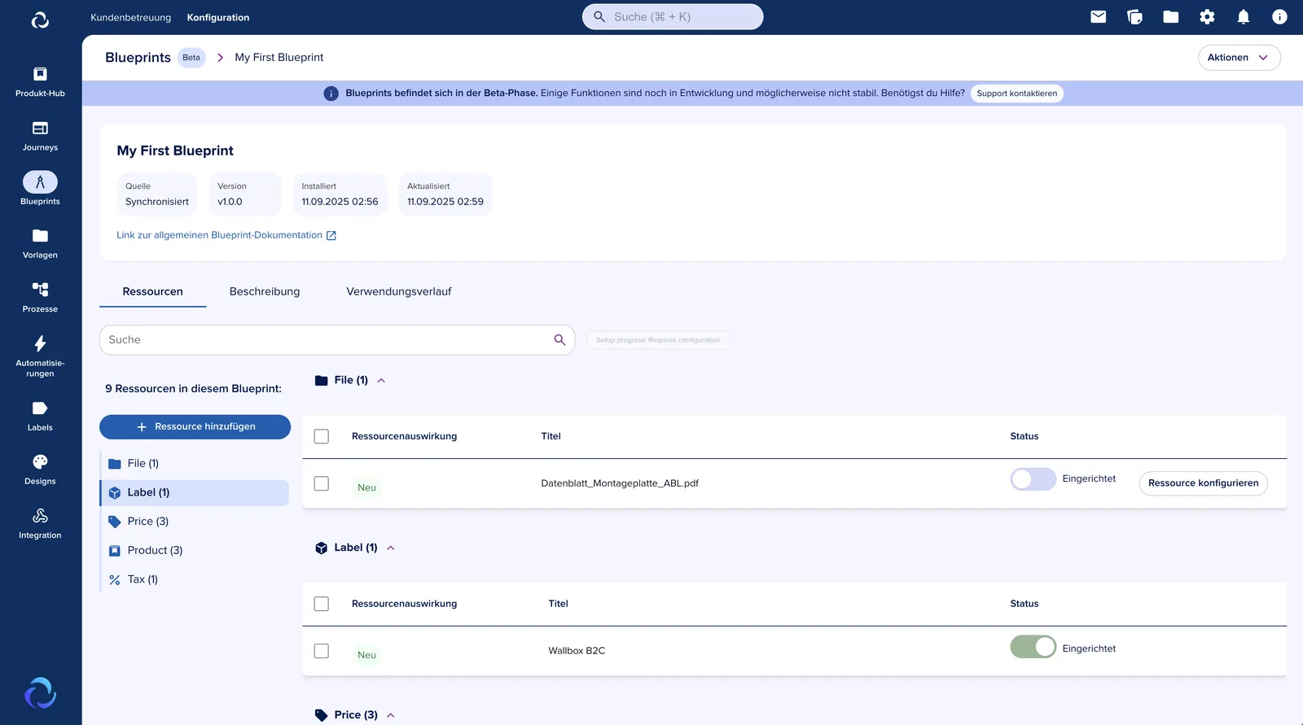
Task: Collapse the Label (1) section chevron
Action: coord(391,548)
